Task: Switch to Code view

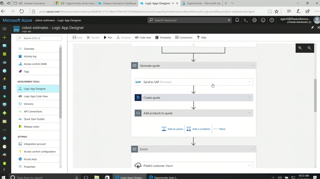Action: pos(143,38)
